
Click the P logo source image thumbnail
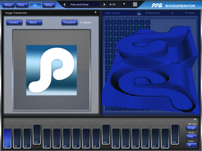pos(51,70)
